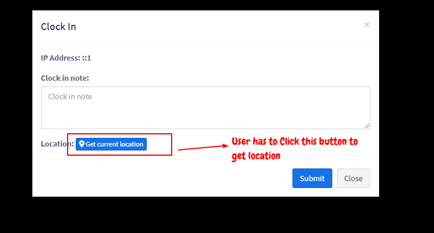Viewport: 434px width, 233px height.
Task: Click the Location: field label
Action: point(57,144)
